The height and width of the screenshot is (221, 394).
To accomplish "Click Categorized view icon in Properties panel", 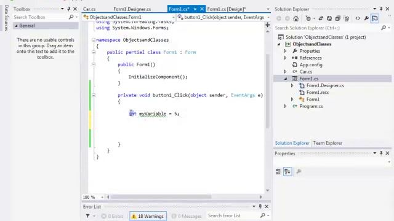I will click(278, 171).
